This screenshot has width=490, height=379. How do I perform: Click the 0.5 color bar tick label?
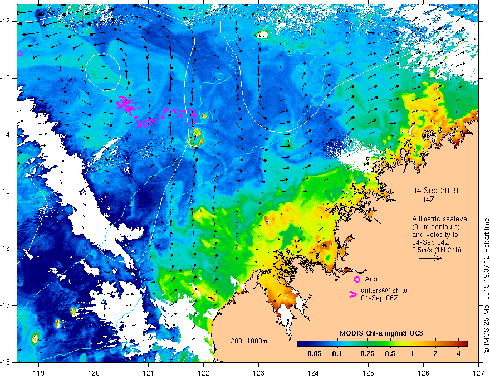[390, 354]
